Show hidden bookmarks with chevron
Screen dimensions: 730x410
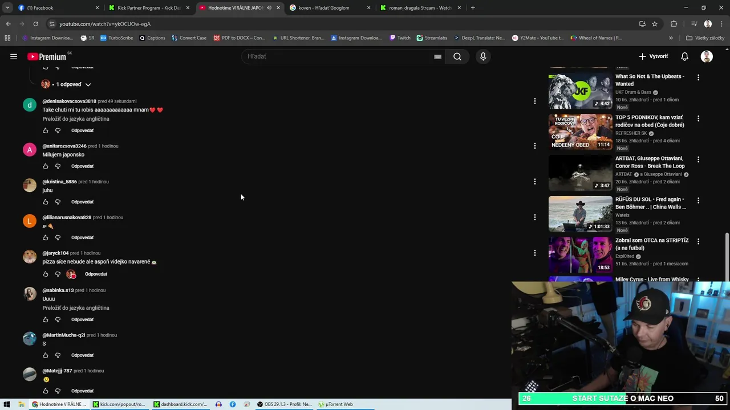[671, 38]
